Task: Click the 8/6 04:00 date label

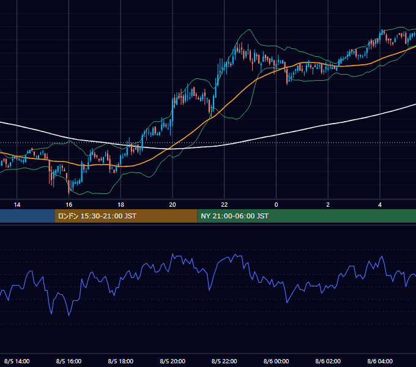Action: click(x=380, y=361)
